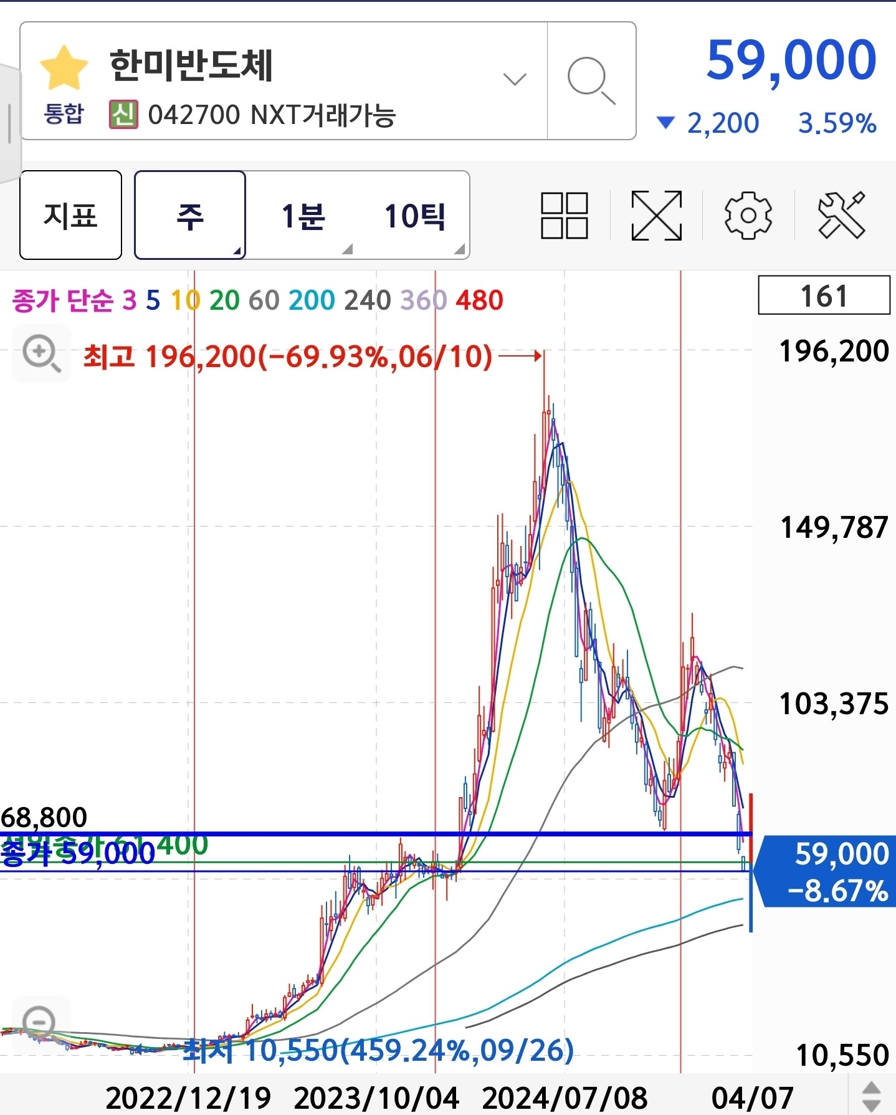Pull the left edge side panel handle
This screenshot has height=1115, width=896.
point(11,123)
